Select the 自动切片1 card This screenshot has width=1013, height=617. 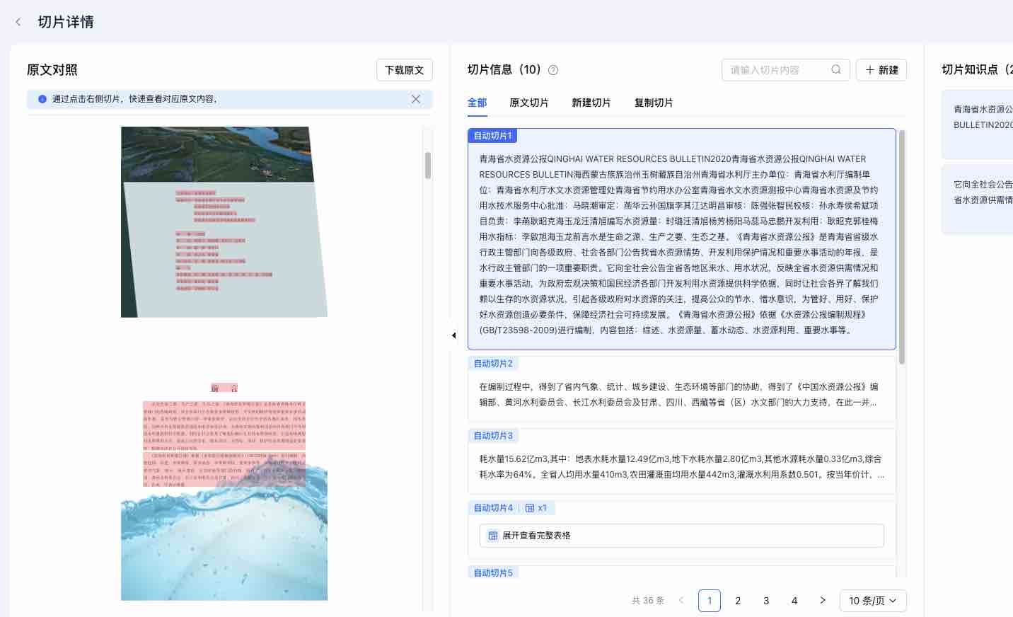(682, 239)
